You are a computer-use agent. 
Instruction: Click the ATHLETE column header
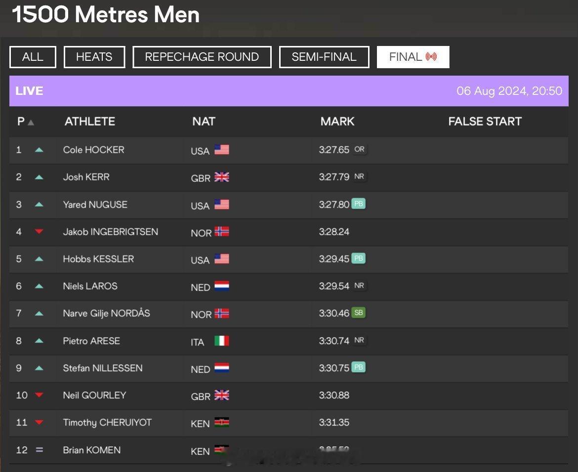[90, 121]
